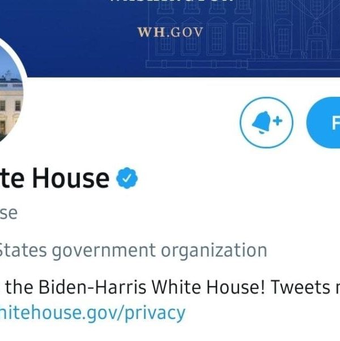Click the word "House" in the profile name
The width and height of the screenshot is (340, 341).
[70, 178]
